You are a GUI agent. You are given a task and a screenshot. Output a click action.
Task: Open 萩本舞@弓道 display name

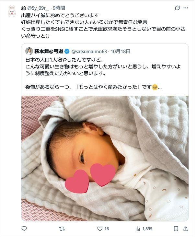[x=49, y=52]
